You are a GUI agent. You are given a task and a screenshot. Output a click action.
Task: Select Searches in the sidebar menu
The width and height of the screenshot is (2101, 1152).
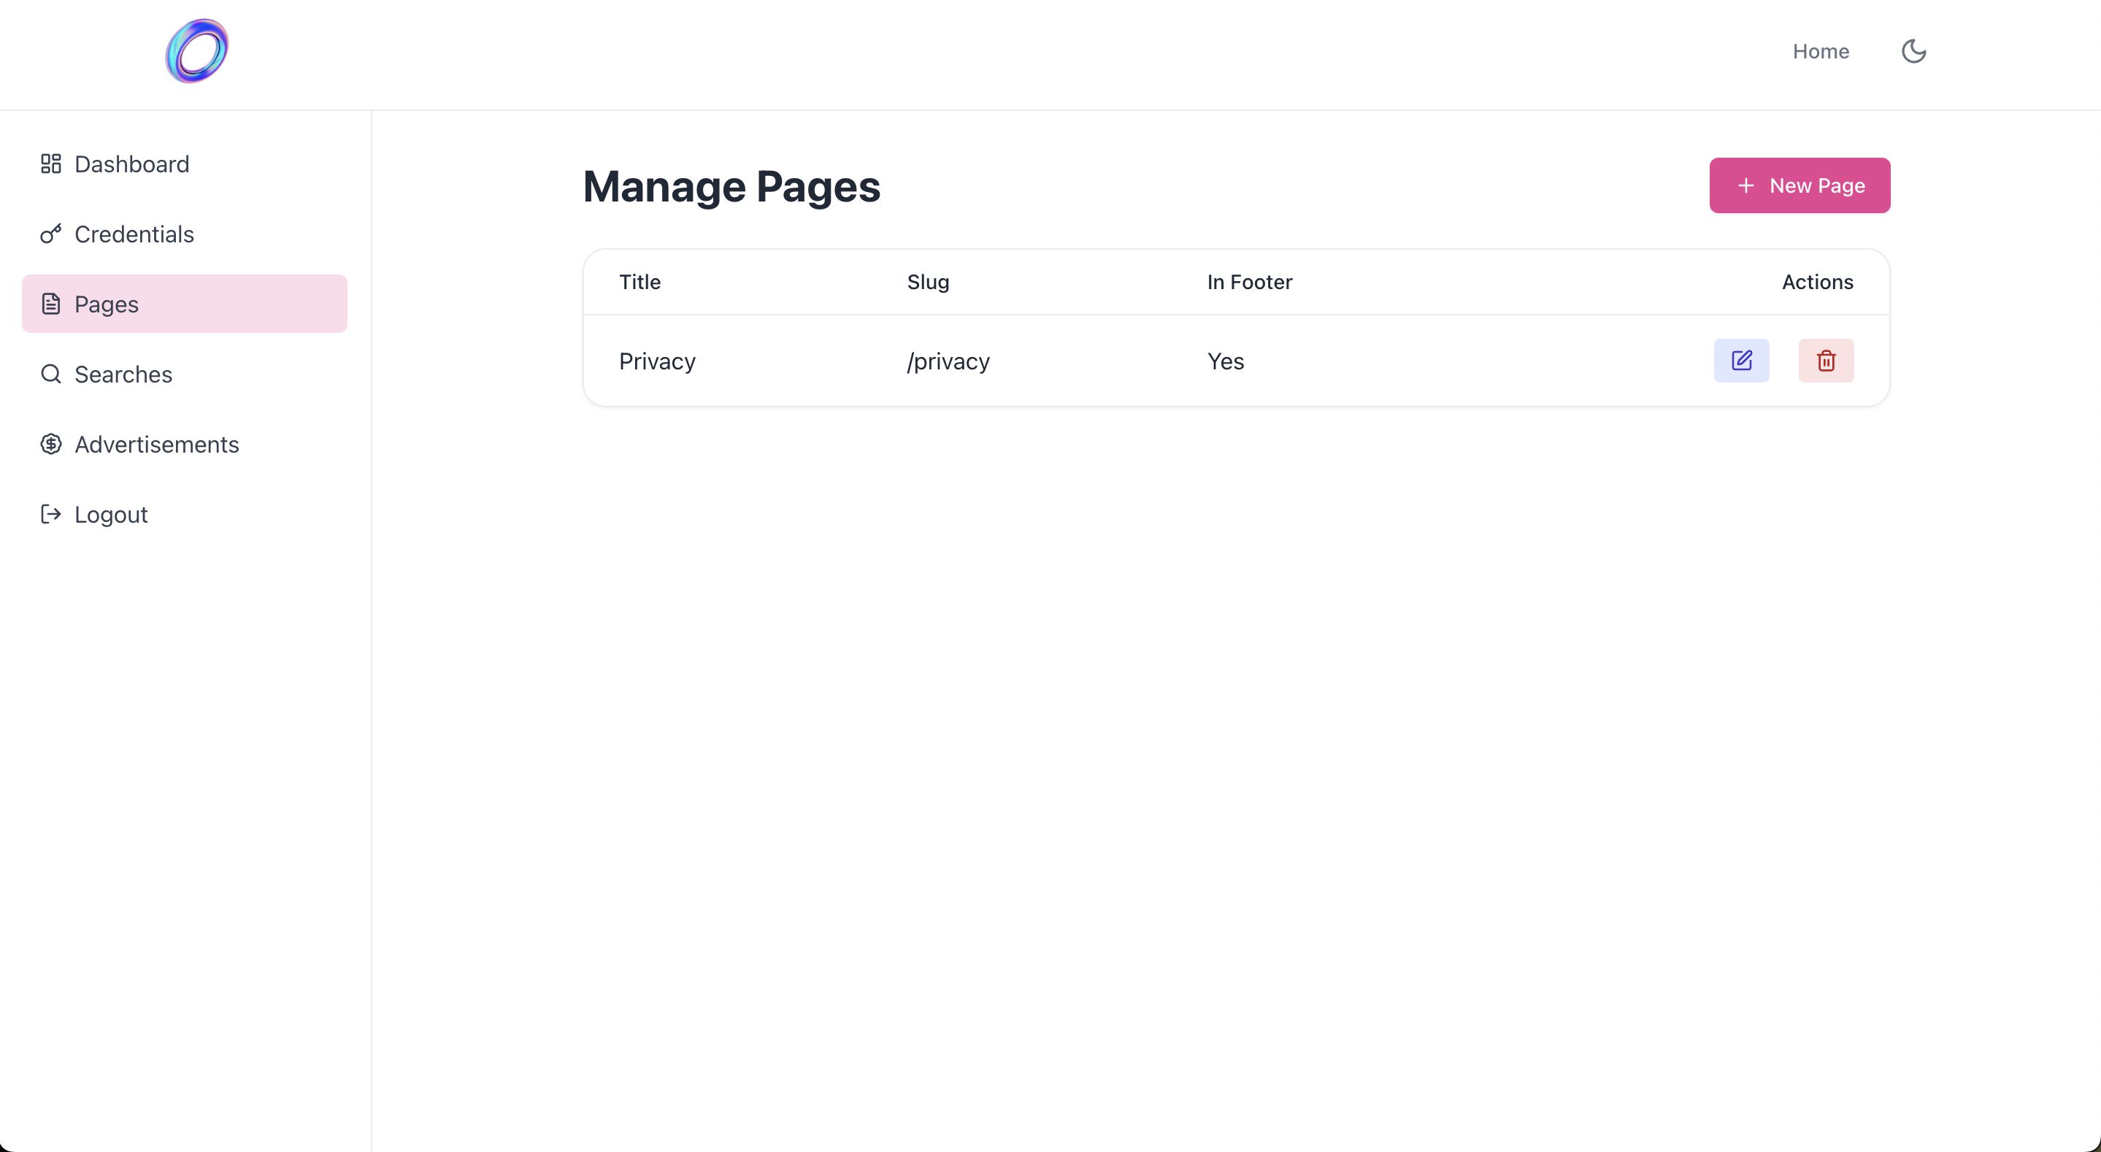[x=123, y=375]
